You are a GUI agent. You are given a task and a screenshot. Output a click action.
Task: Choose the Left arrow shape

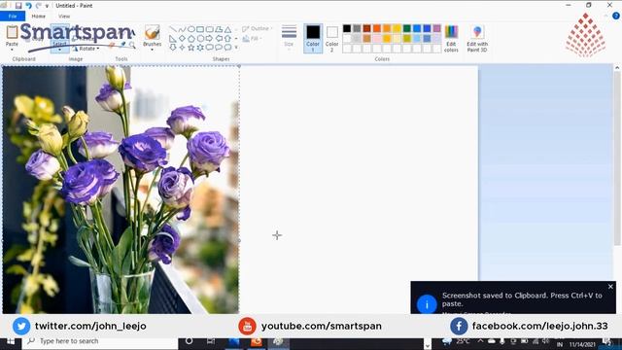tap(219, 39)
